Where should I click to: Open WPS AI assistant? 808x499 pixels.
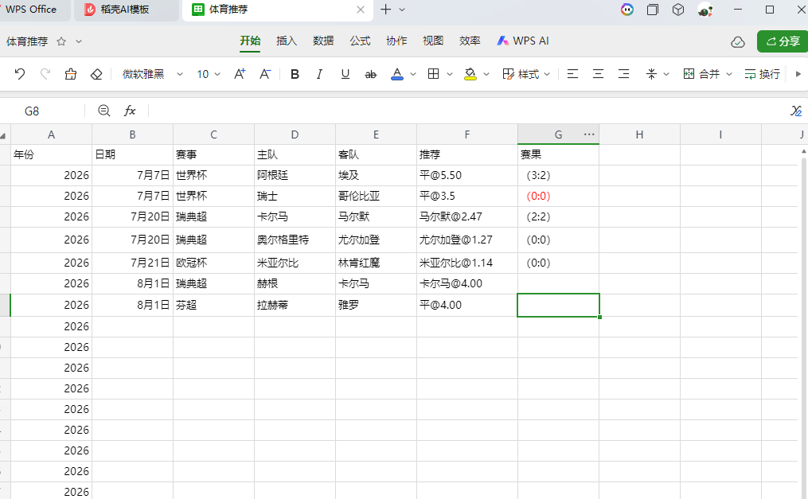click(x=522, y=41)
